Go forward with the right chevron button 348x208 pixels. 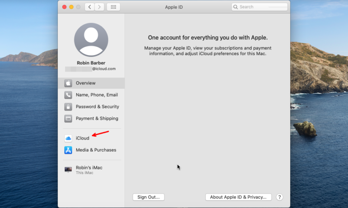click(x=99, y=7)
